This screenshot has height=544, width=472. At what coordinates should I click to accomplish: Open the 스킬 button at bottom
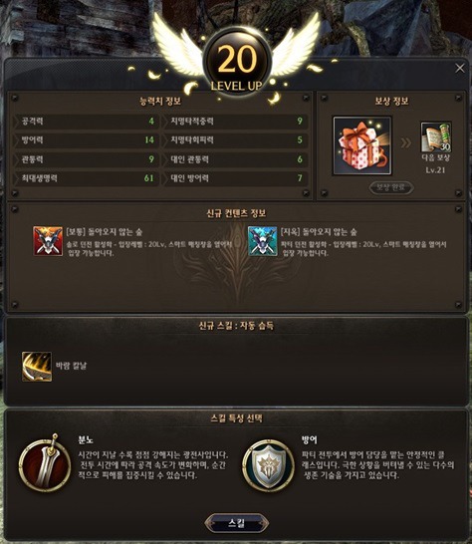(x=237, y=523)
